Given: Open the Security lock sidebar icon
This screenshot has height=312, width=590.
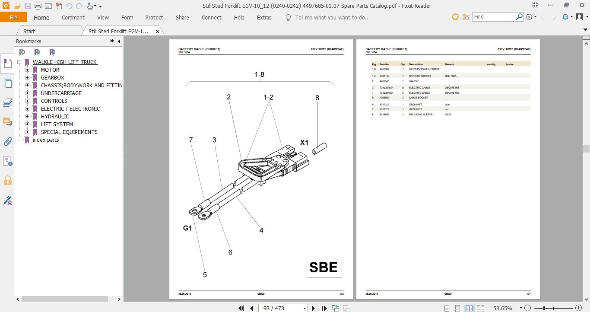Looking at the screenshot, I should 7,180.
